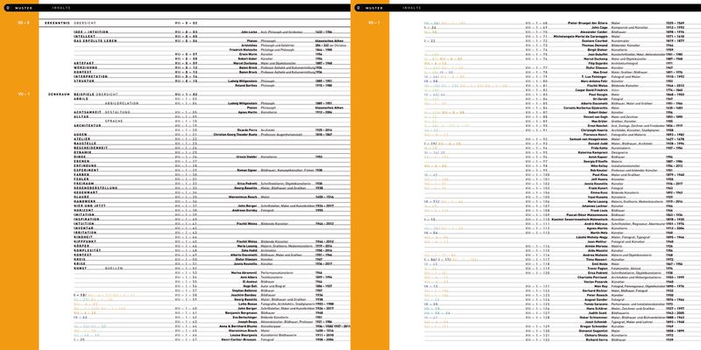Image resolution: width=701 pixels, height=350 pixels.
Task: Select the name Erwin Wurm
Action: [x=250, y=54]
